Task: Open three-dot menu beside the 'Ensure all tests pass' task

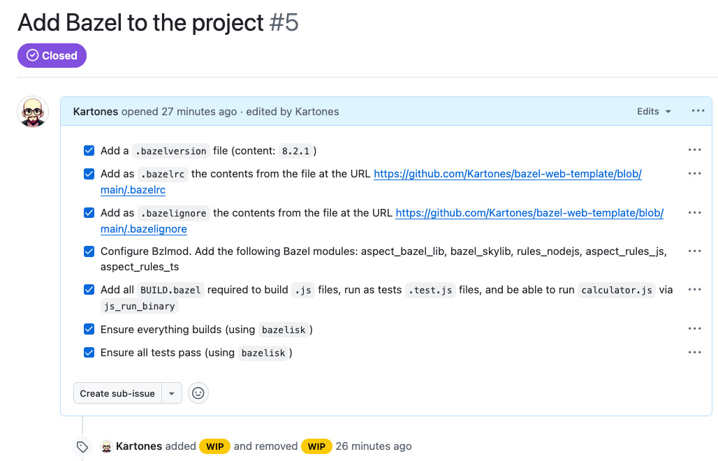Action: [x=694, y=352]
